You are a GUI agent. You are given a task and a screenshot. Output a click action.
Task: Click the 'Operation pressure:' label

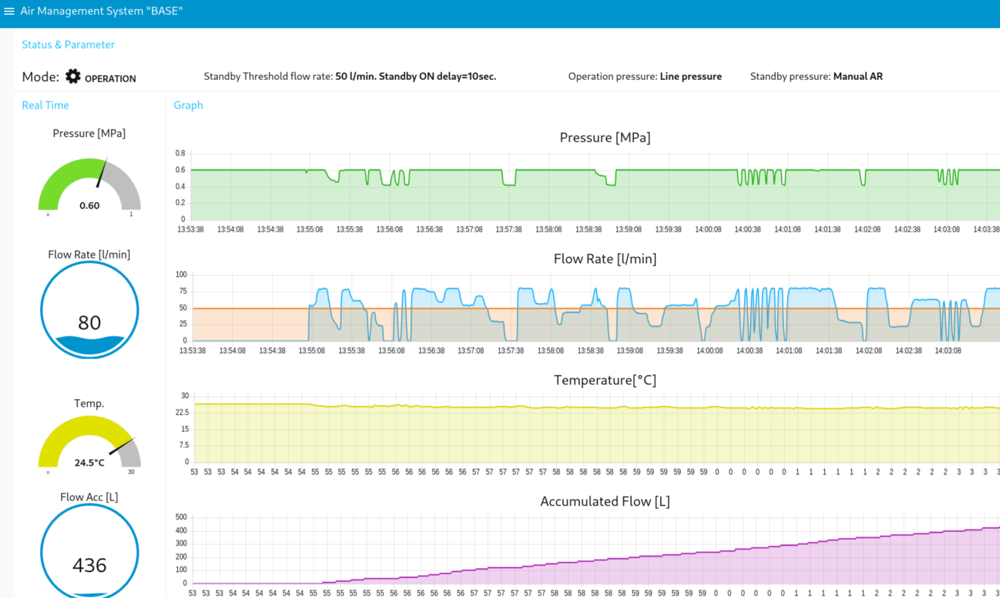[613, 76]
